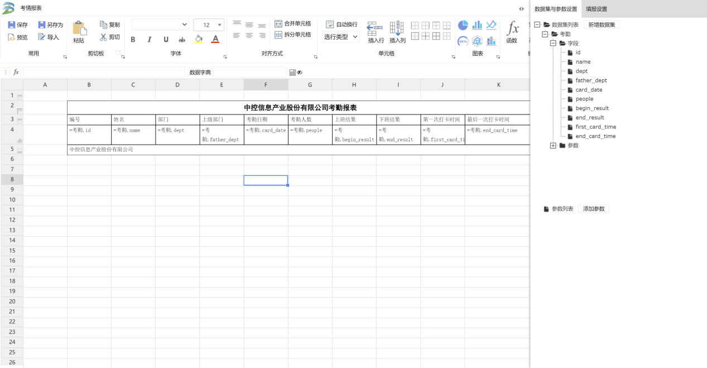Toggle bold formatting (B)
Viewport: 707px width, 368px height.
[133, 40]
